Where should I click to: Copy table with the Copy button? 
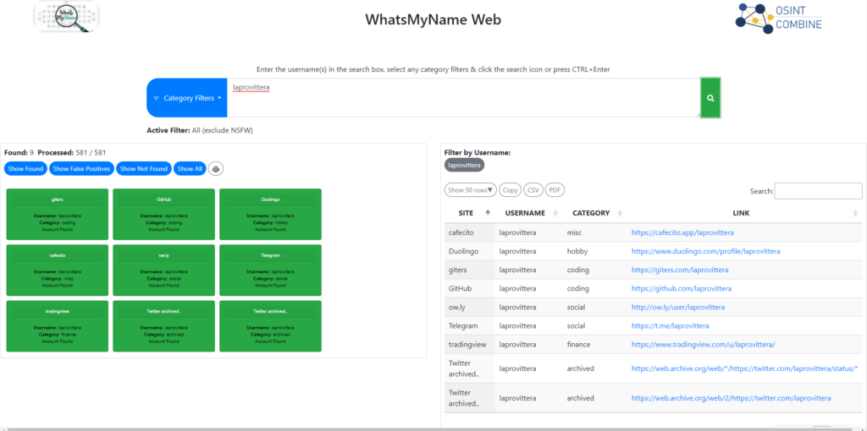(x=511, y=190)
